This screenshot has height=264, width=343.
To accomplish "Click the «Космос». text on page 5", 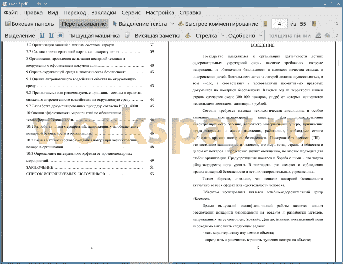I will point(201,199).
